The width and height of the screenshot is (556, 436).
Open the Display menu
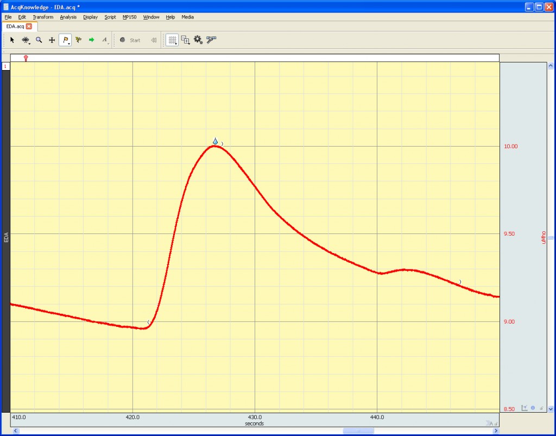coord(91,17)
